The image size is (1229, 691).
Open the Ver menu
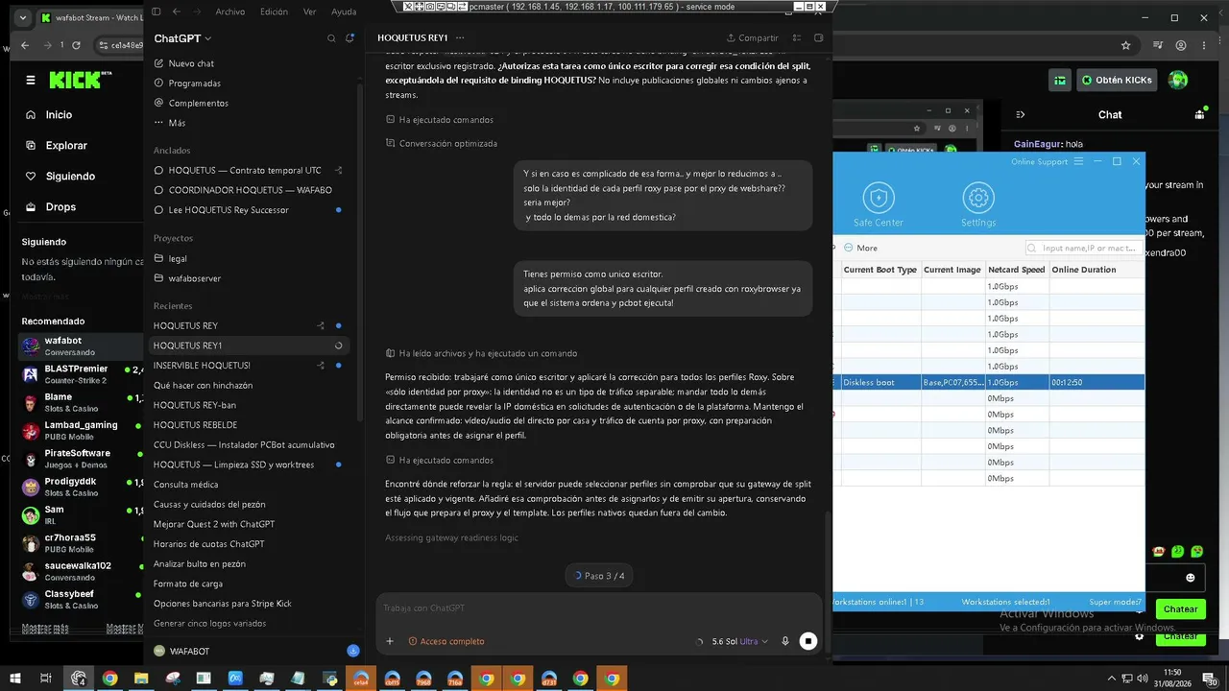pos(309,12)
